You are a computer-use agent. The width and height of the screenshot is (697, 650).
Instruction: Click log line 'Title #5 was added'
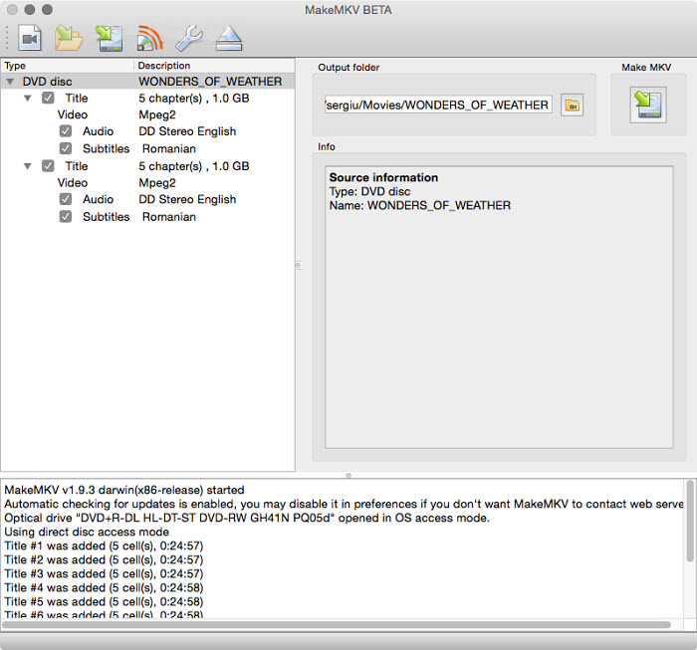[x=104, y=601]
